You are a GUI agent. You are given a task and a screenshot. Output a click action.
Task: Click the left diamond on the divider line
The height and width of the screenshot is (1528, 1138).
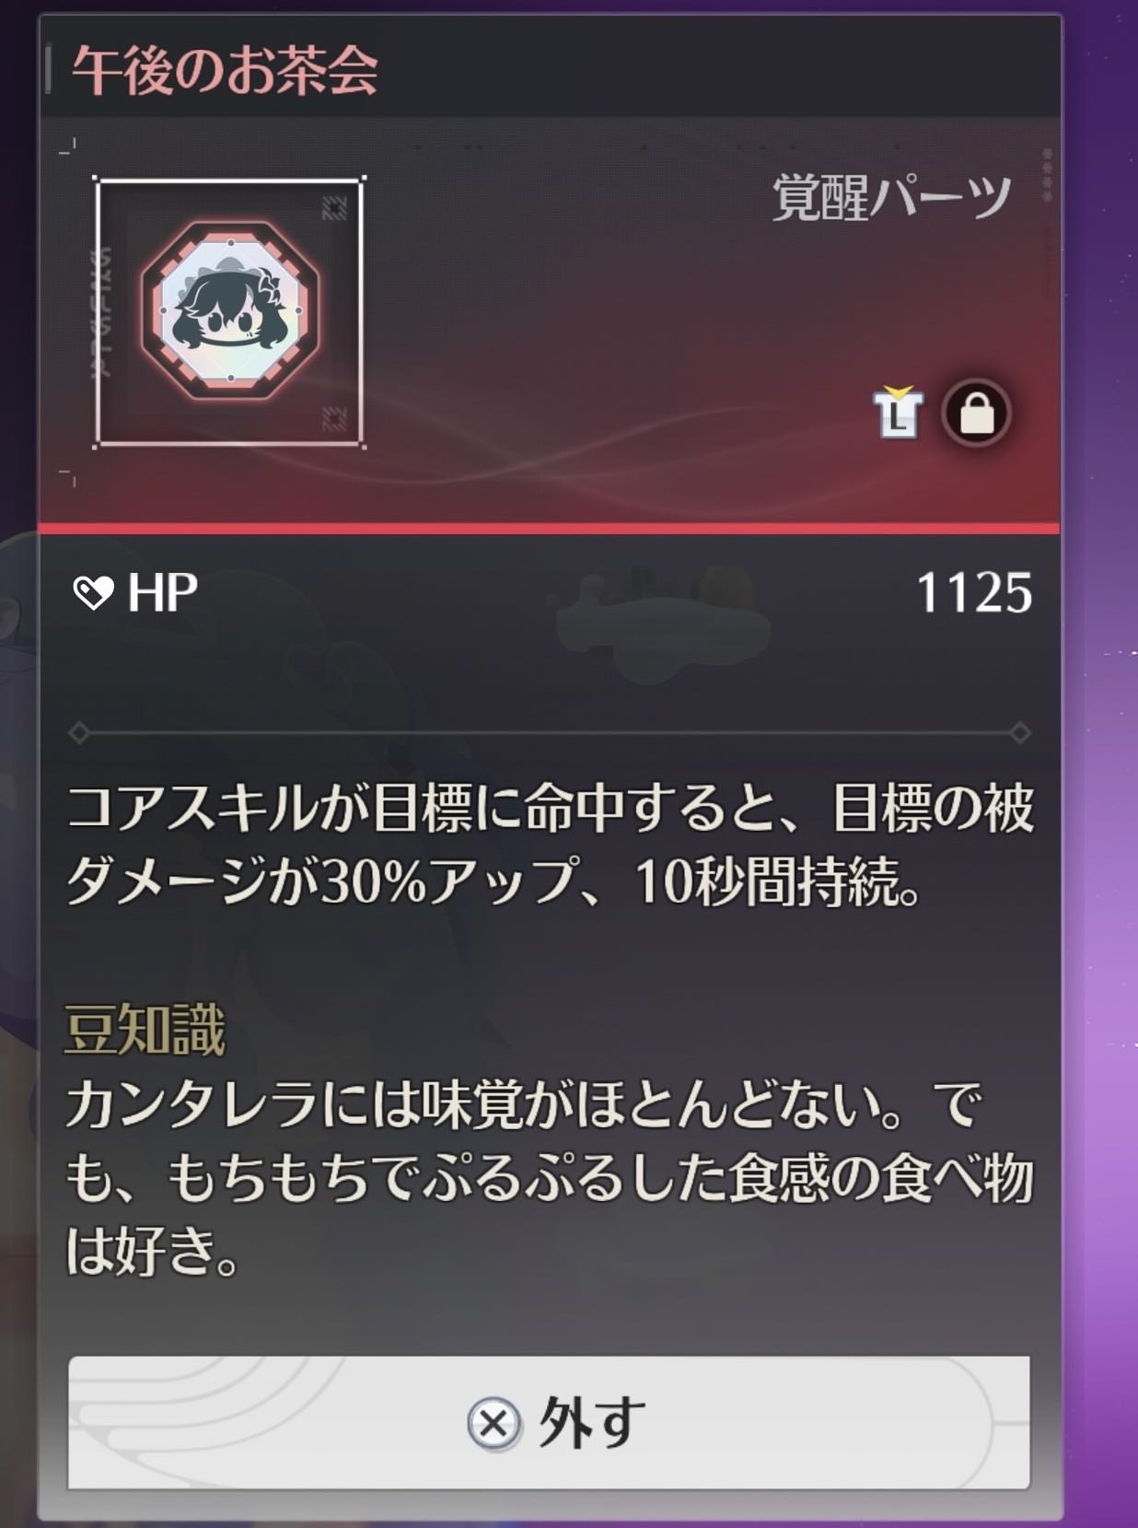click(x=79, y=733)
